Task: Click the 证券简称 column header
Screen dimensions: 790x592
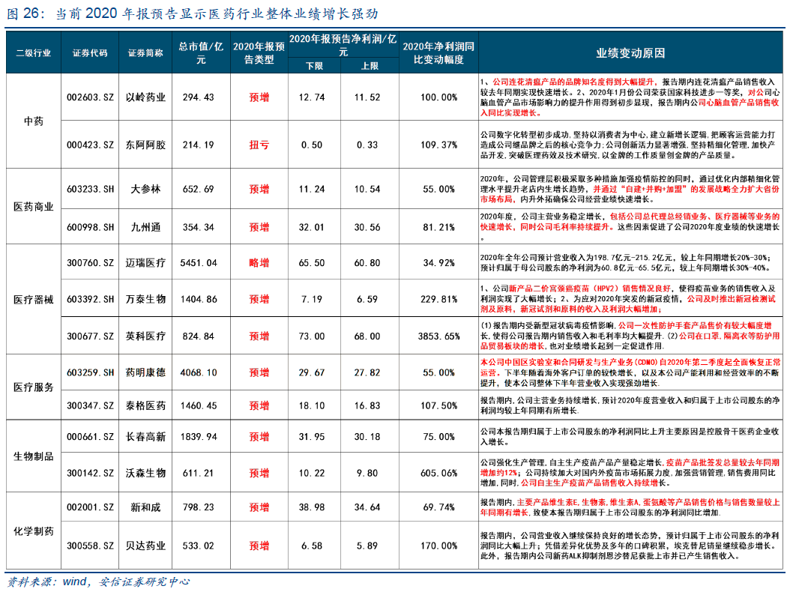Action: pyautogui.click(x=145, y=53)
